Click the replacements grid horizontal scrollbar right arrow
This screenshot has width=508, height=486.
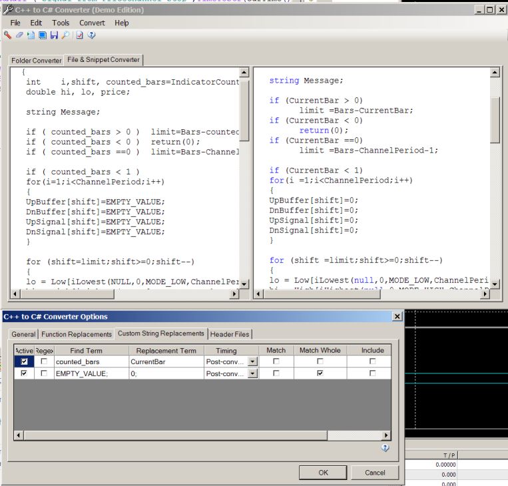click(386, 435)
